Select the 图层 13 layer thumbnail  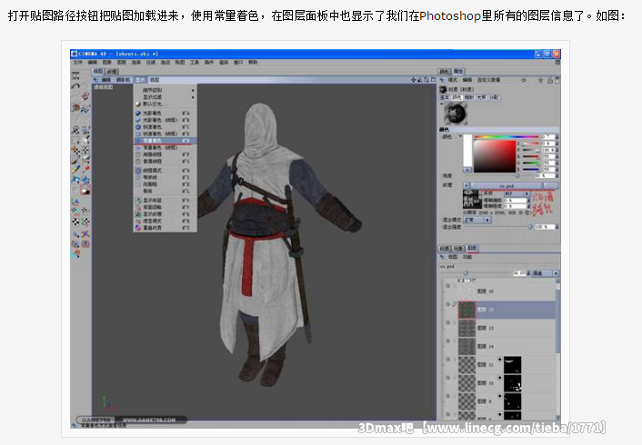point(466,328)
